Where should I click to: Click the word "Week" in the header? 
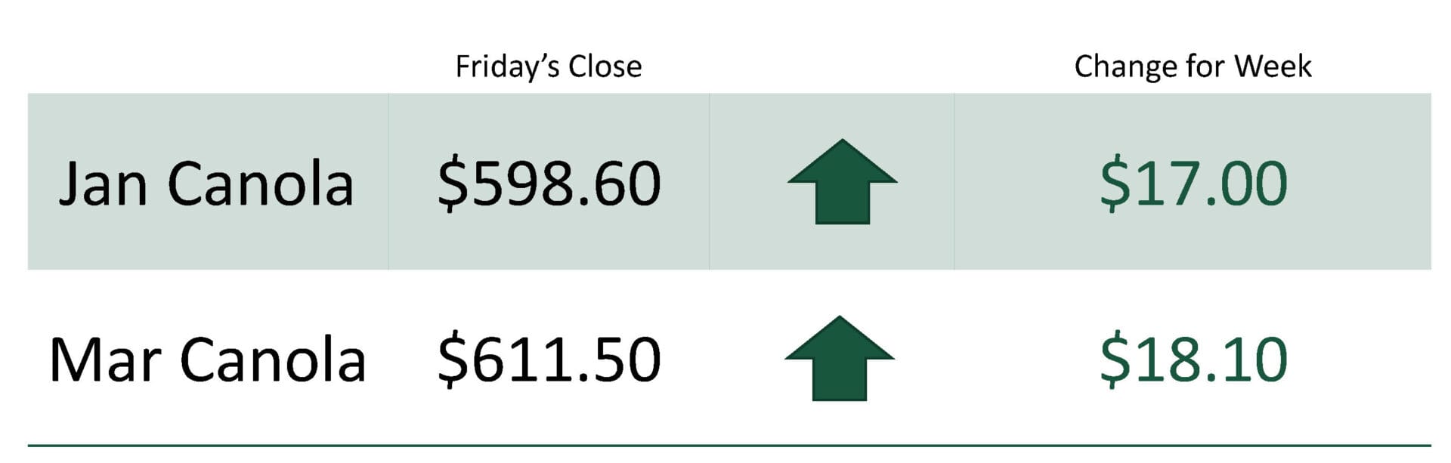pos(1273,66)
